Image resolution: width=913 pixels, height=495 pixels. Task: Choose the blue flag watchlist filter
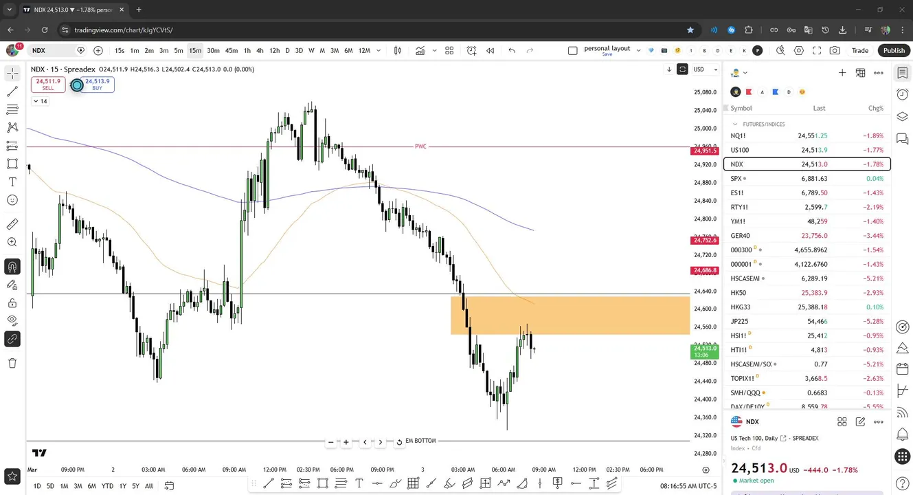775,91
